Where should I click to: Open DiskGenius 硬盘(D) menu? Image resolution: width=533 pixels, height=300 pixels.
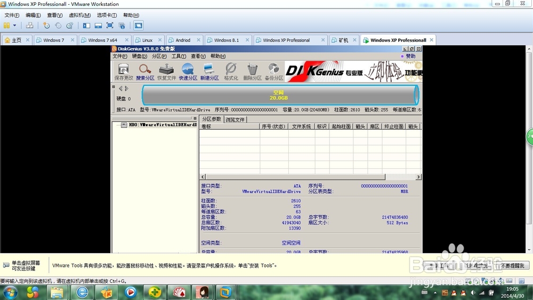tap(139, 56)
